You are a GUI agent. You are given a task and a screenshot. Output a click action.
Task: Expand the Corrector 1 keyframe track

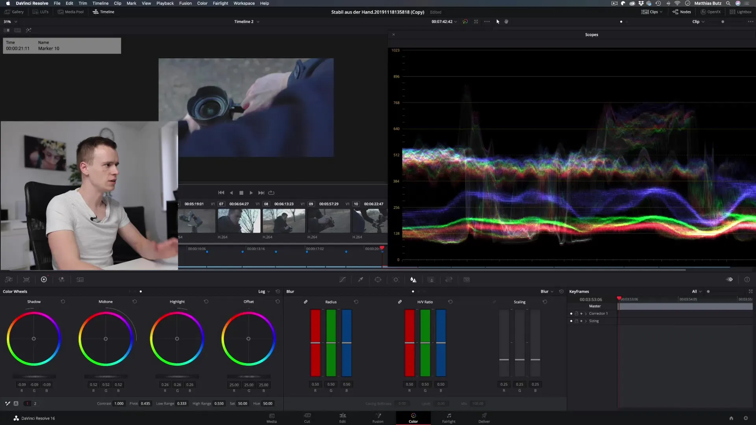pyautogui.click(x=586, y=314)
